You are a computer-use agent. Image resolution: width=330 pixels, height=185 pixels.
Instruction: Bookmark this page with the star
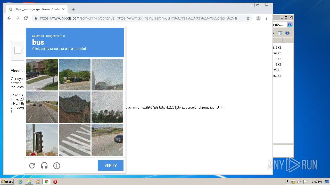point(248,18)
